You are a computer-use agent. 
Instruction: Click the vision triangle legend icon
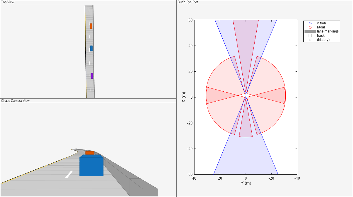pyautogui.click(x=310, y=23)
